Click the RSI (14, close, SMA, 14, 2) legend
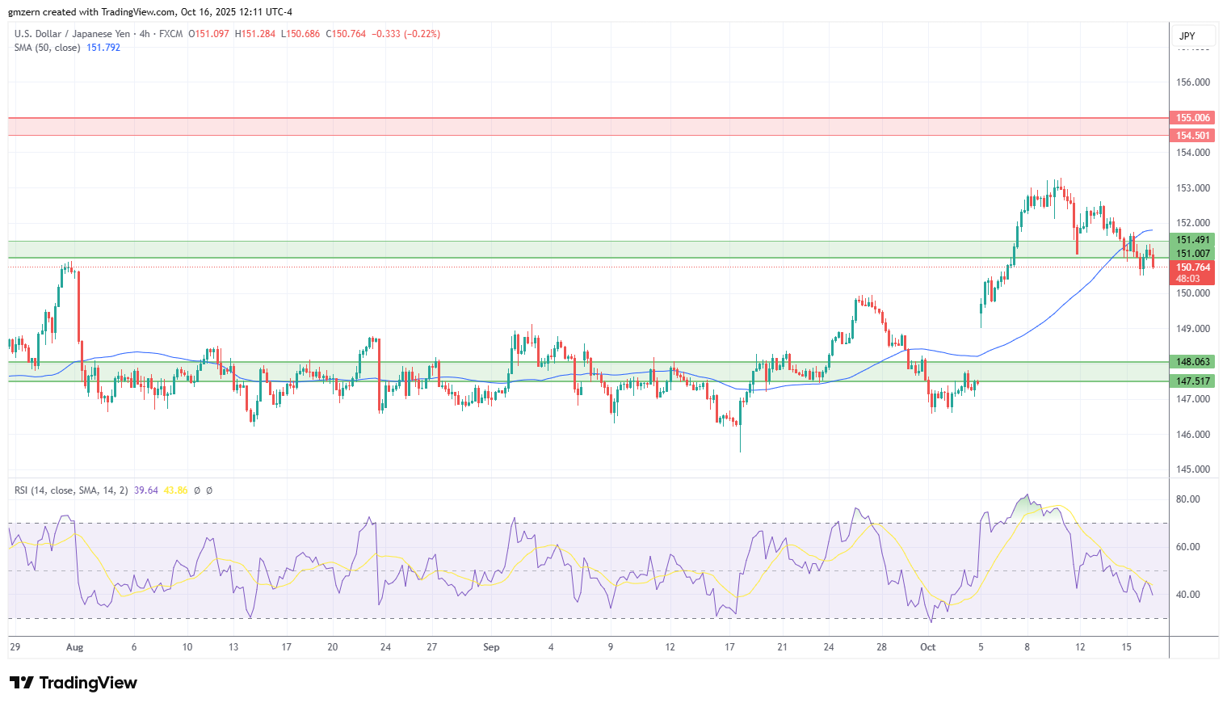The height and width of the screenshot is (707, 1227). 71,490
